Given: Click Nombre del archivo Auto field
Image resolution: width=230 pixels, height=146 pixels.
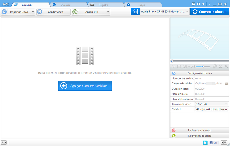Looking at the screenshot, I should 212,78.
